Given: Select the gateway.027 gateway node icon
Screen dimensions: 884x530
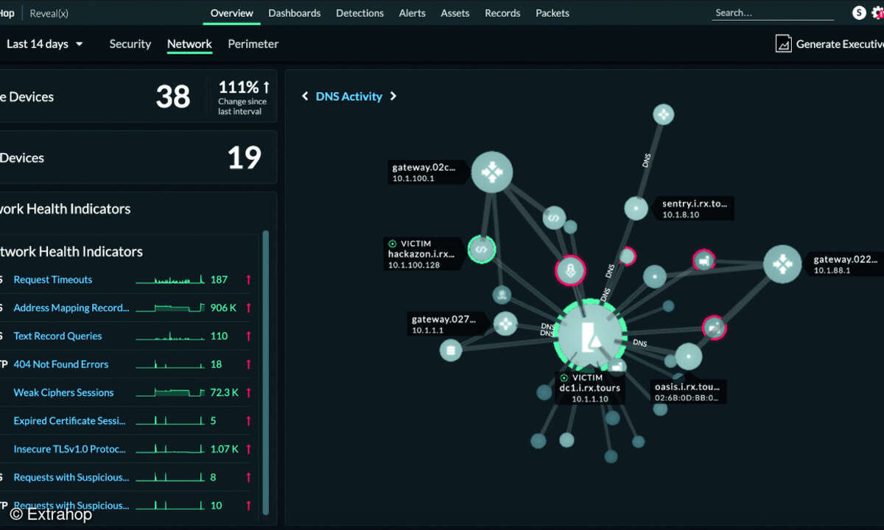Looking at the screenshot, I should point(505,323).
